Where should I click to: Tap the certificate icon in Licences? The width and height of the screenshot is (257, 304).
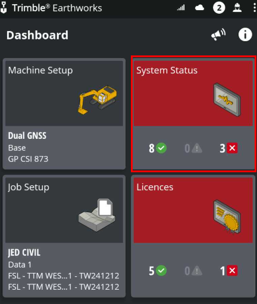point(227,216)
